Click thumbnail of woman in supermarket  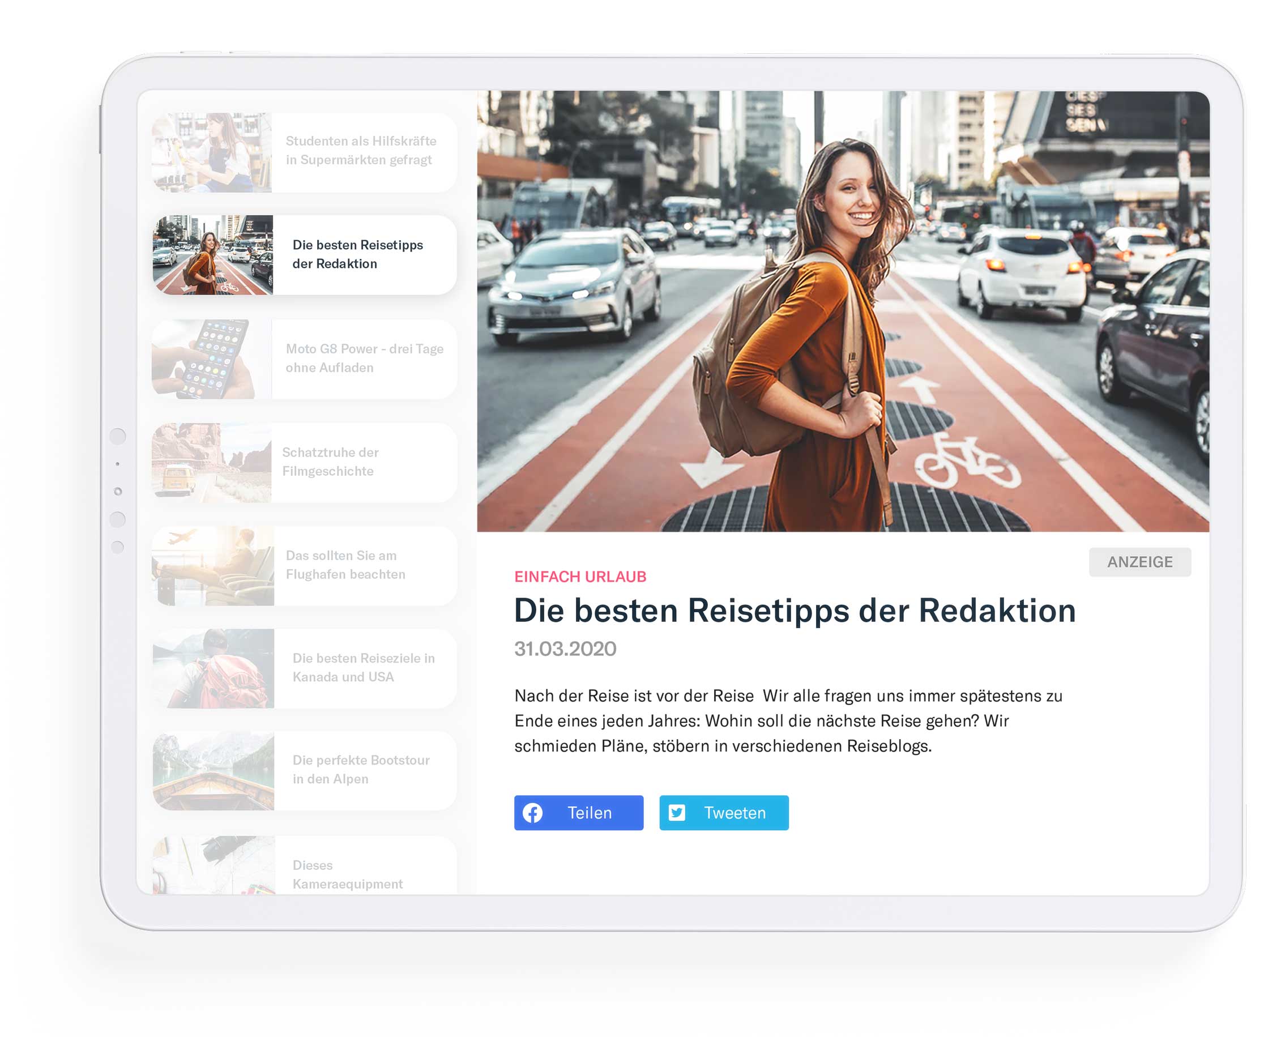point(212,152)
